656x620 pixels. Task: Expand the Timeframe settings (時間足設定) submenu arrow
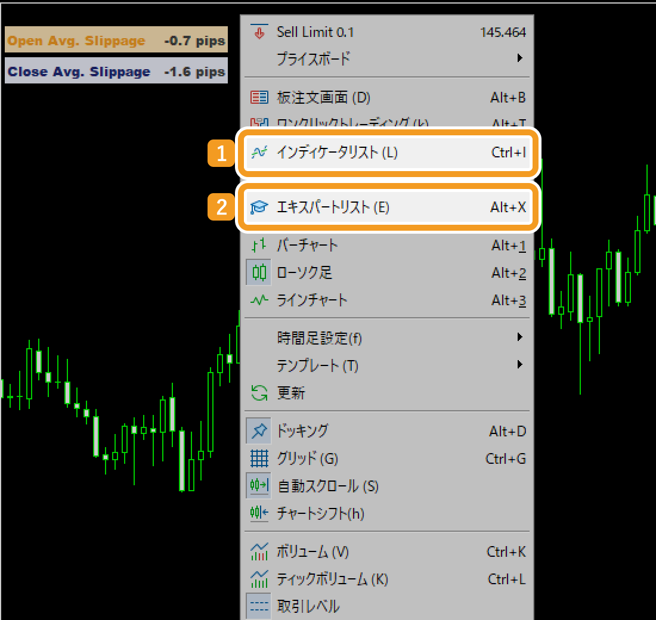tap(519, 337)
